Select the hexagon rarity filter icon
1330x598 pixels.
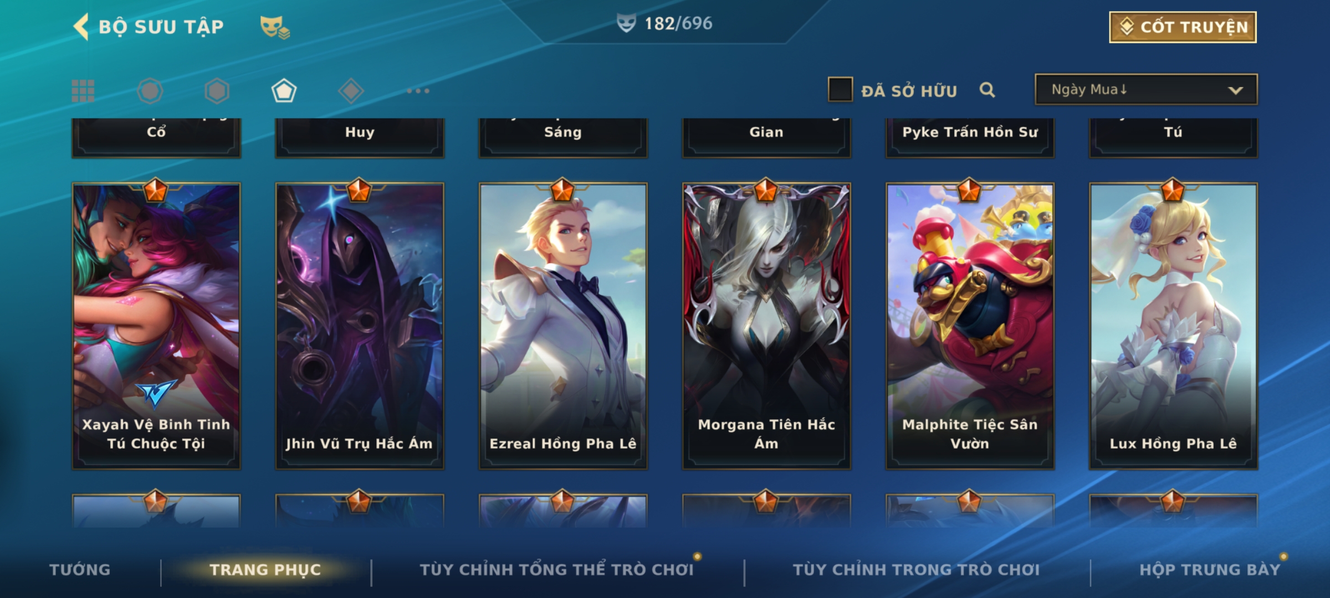coord(217,91)
